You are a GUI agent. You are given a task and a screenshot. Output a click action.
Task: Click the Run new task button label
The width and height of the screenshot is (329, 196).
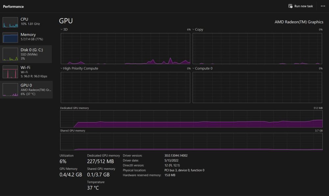click(x=303, y=6)
